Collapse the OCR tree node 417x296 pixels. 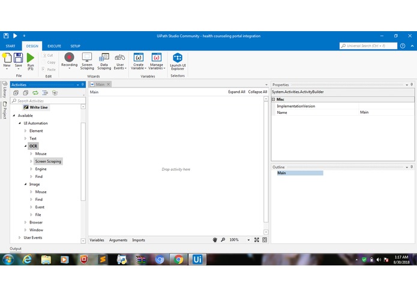[26, 146]
